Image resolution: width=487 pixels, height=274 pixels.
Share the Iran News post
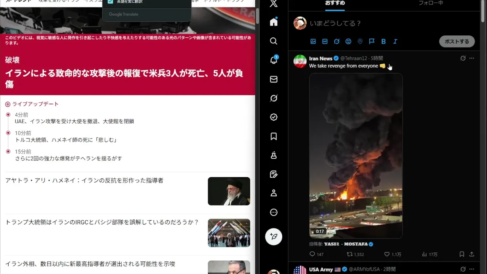click(x=472, y=254)
